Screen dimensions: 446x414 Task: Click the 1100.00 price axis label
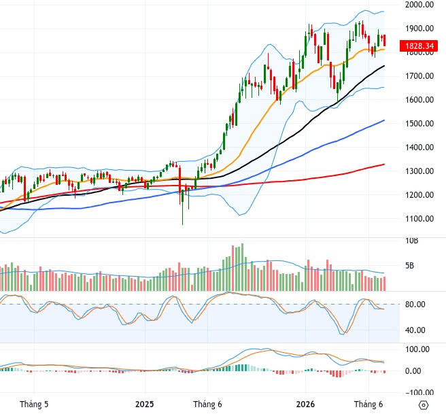point(419,219)
